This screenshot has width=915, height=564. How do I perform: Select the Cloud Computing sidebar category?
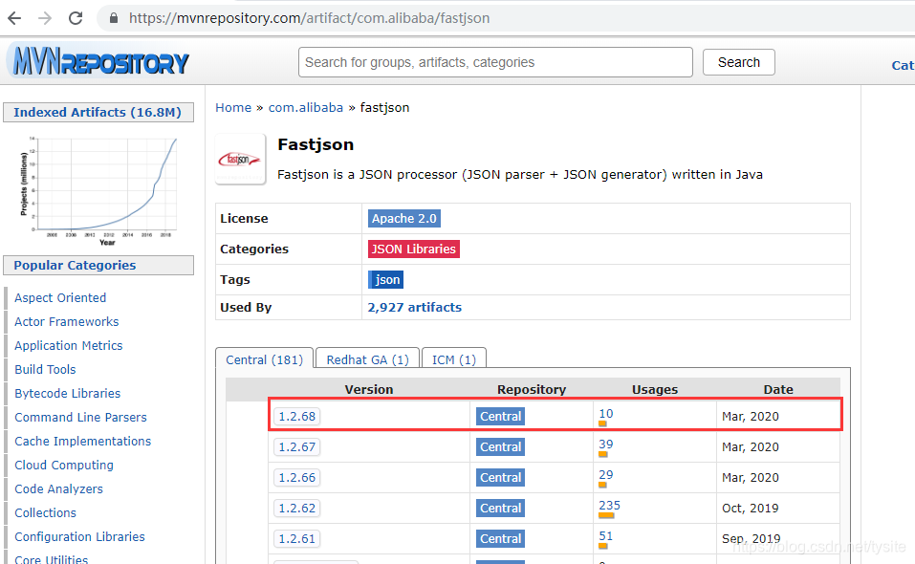coord(63,465)
